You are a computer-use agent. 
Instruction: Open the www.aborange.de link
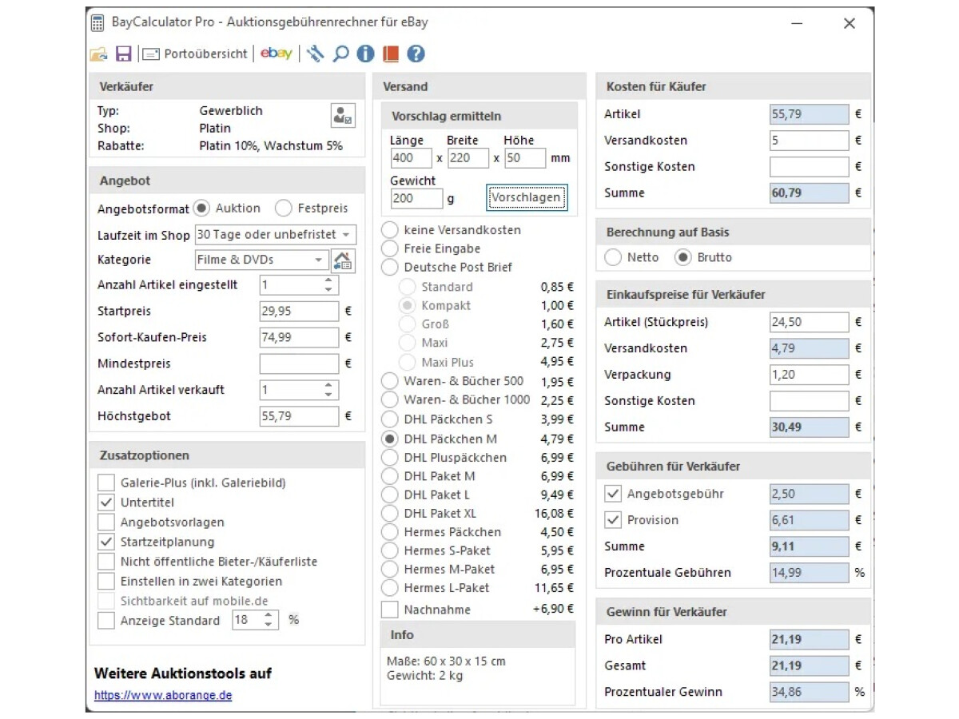(x=163, y=695)
